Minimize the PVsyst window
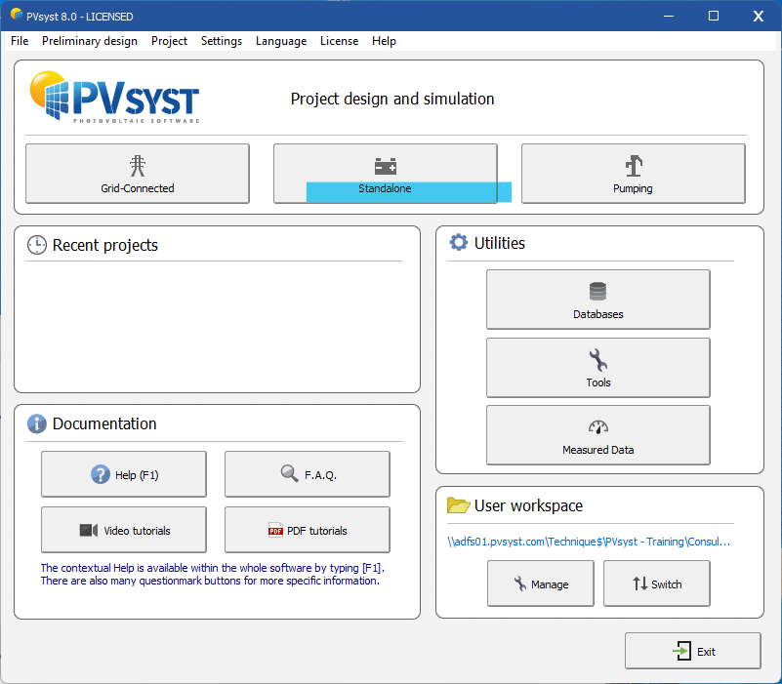The image size is (782, 684). pos(669,16)
